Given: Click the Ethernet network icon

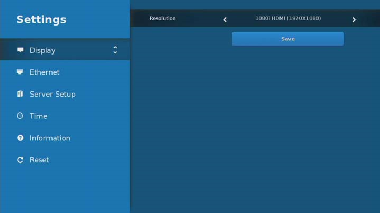Looking at the screenshot, I should [x=20, y=72].
